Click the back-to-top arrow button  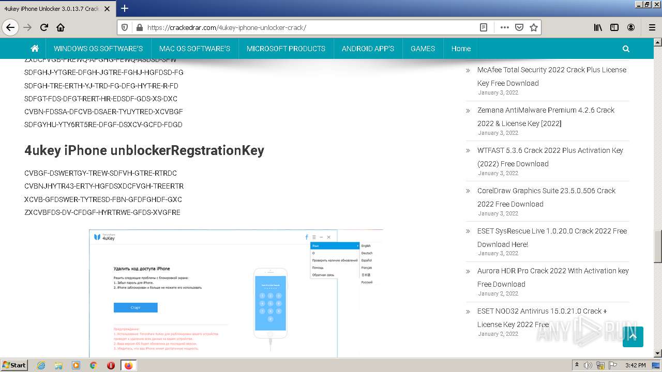[x=633, y=337]
